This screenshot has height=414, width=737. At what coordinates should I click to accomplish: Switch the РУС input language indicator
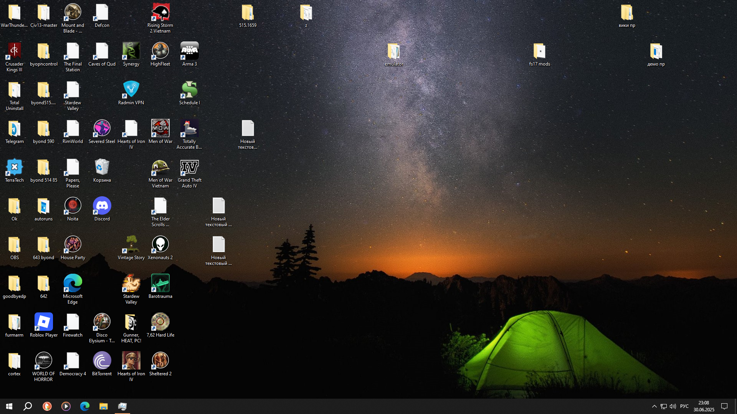pos(684,406)
